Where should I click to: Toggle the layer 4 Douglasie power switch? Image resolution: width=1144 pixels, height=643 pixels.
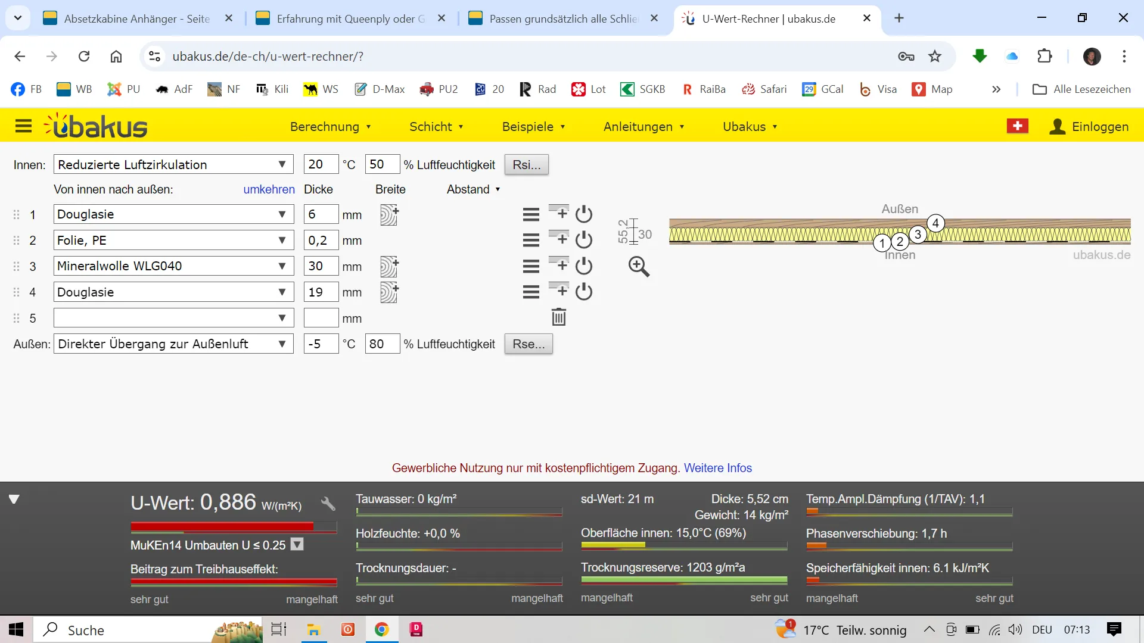pyautogui.click(x=584, y=292)
